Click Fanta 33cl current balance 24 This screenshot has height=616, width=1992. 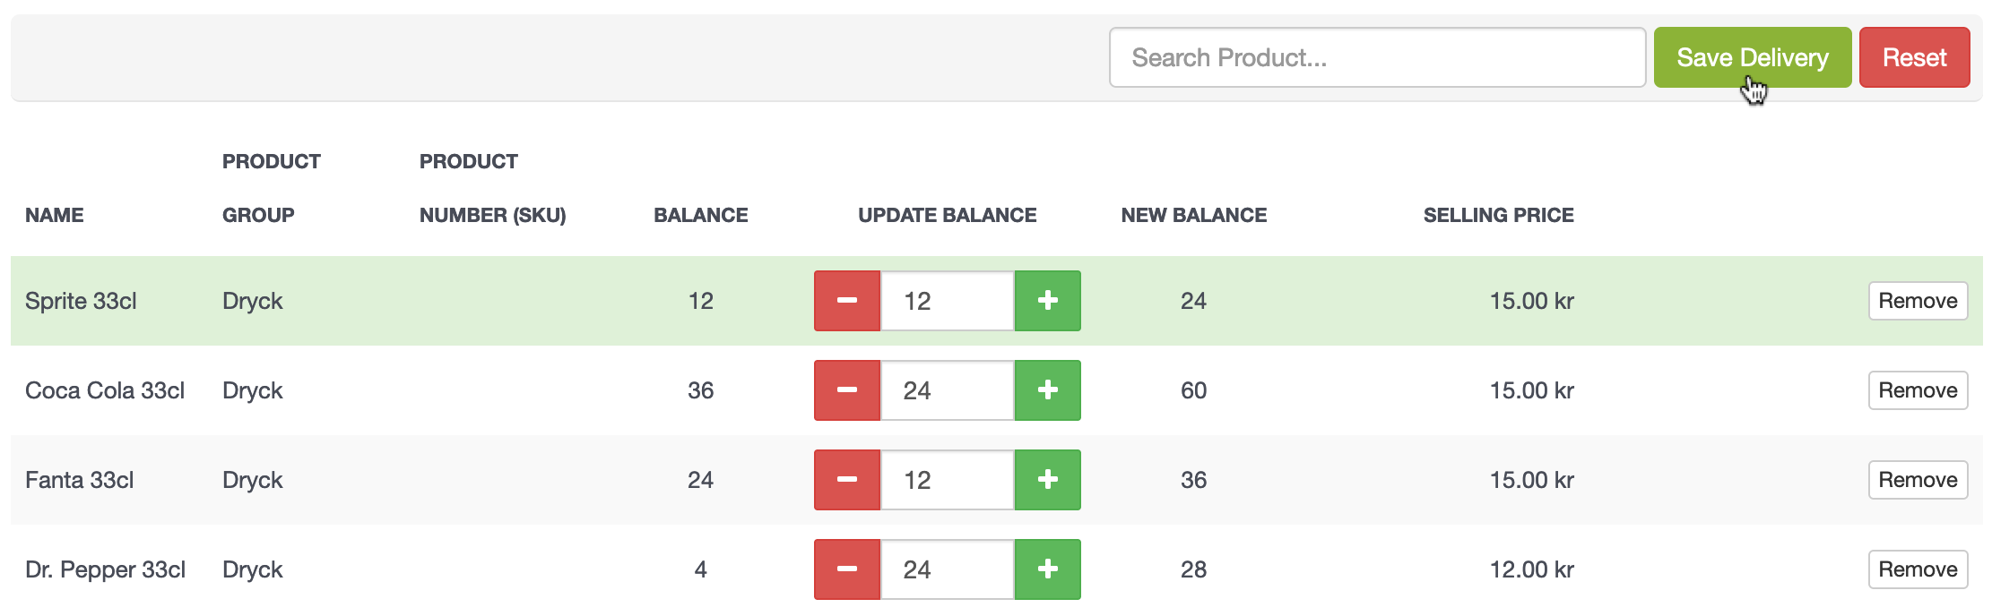pos(701,480)
